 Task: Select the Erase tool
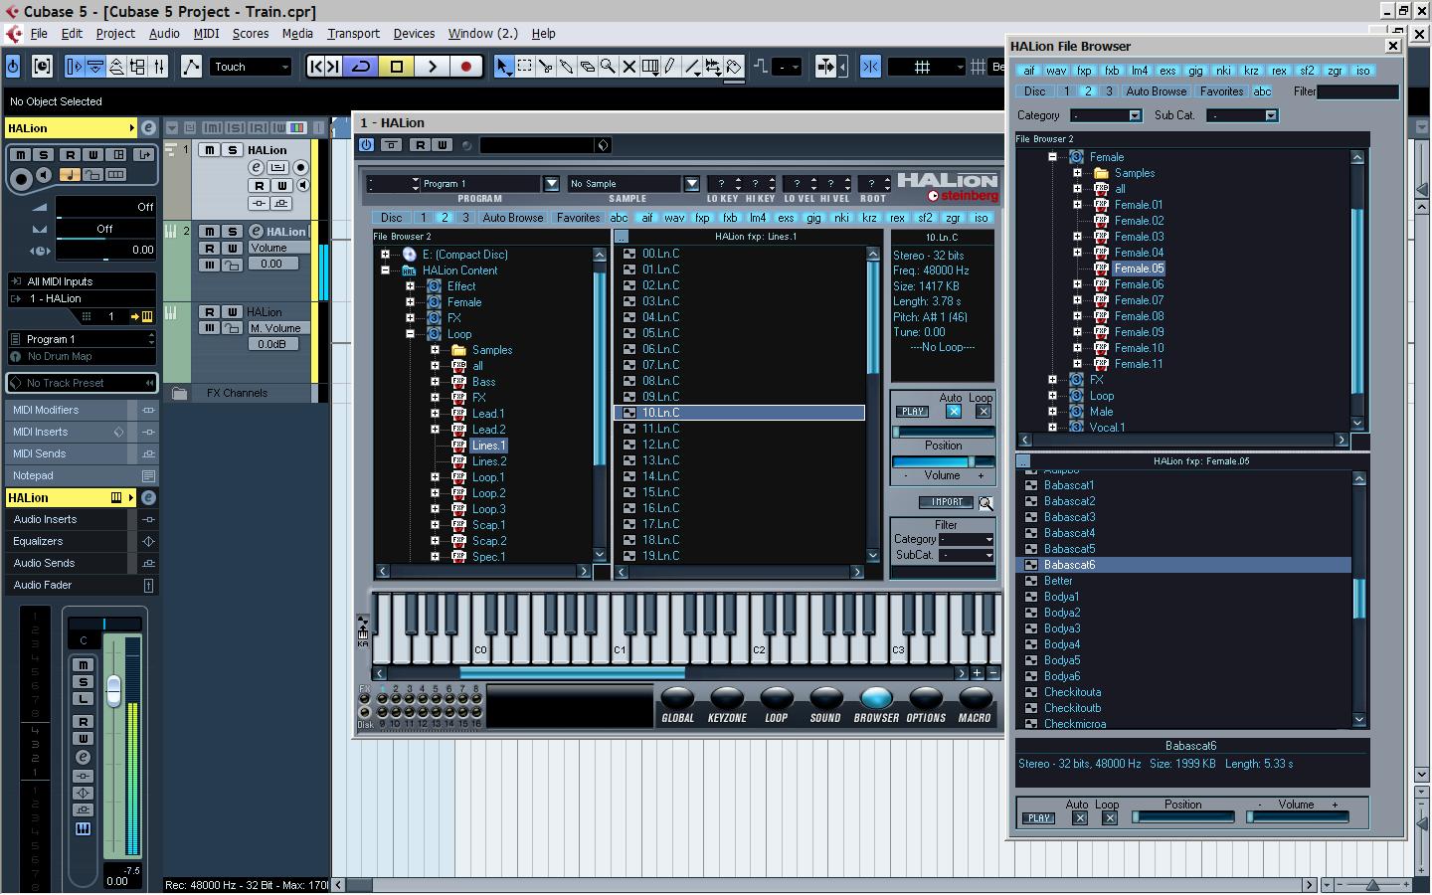[x=587, y=67]
